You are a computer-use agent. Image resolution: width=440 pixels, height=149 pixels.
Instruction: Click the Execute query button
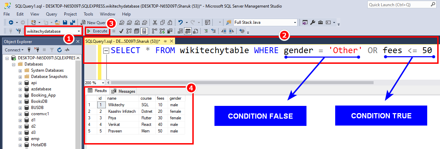click(97, 31)
